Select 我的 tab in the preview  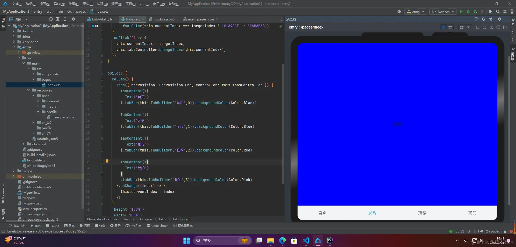pos(472,213)
